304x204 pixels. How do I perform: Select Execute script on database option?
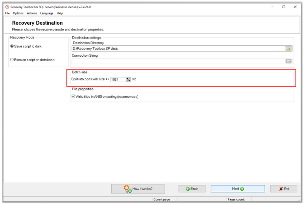pyautogui.click(x=12, y=60)
